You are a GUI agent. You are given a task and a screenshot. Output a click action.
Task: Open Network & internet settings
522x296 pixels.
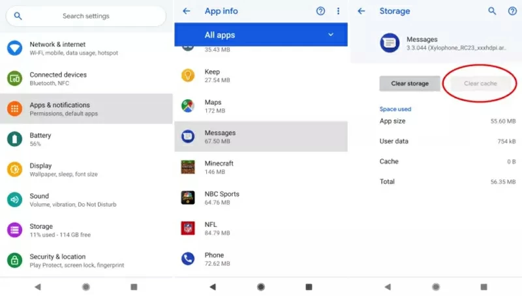86,48
